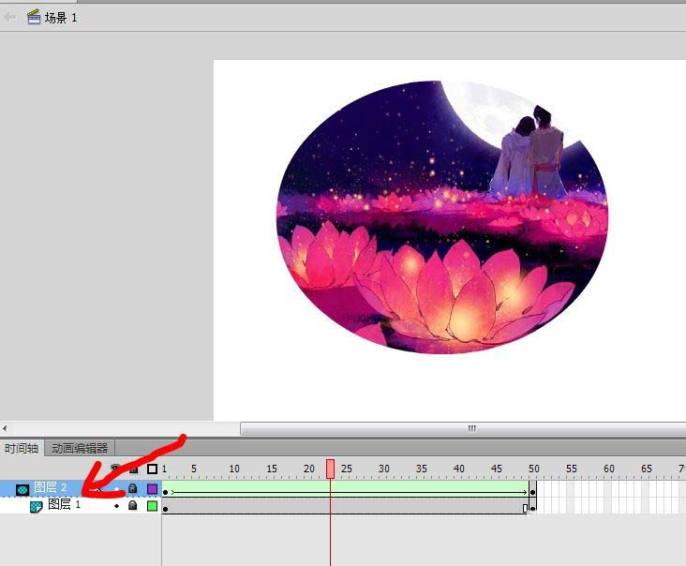Select the frame 50 keyframe of 图层 1
686x566 pixels.
pos(532,509)
